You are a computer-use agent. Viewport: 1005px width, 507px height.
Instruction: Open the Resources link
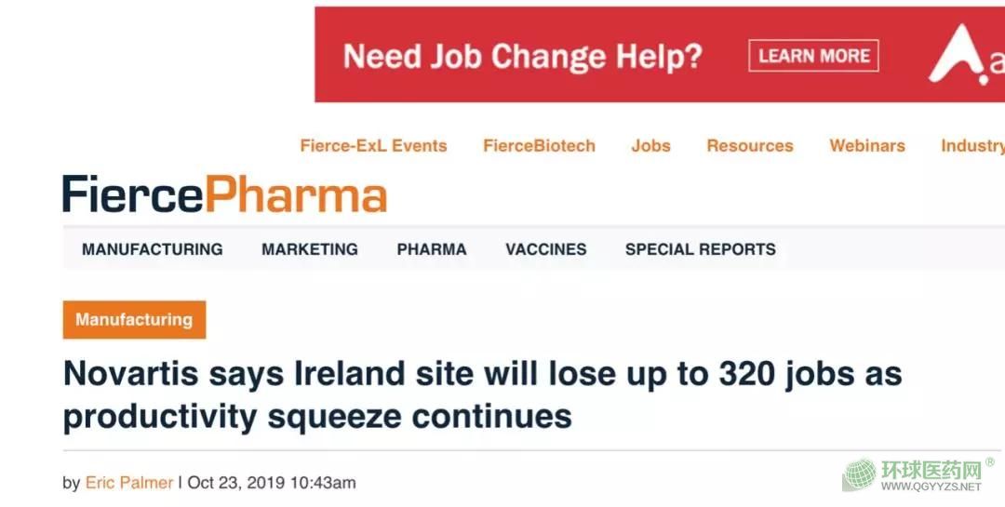click(750, 146)
